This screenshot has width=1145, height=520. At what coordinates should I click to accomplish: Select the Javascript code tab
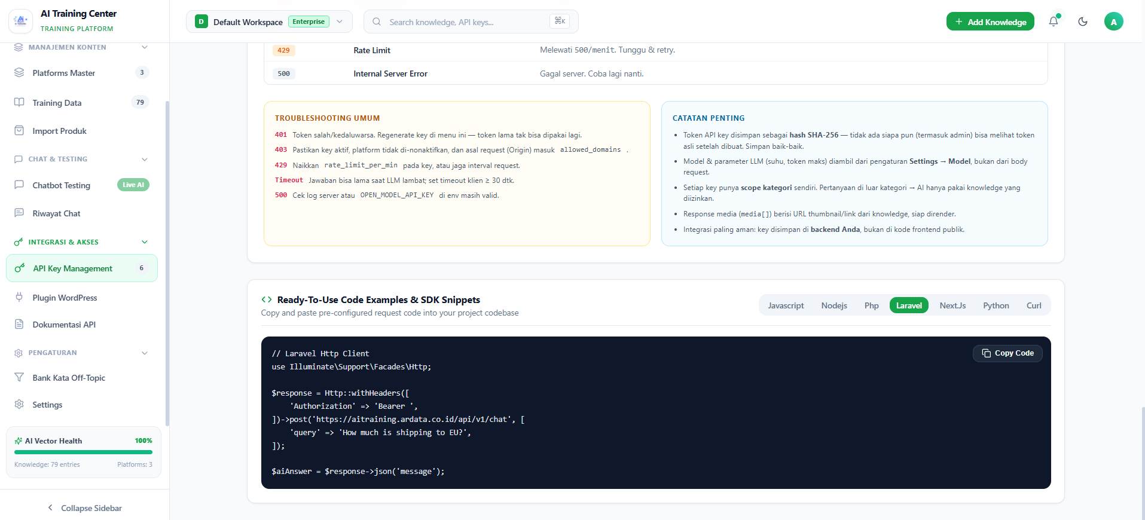pos(786,305)
